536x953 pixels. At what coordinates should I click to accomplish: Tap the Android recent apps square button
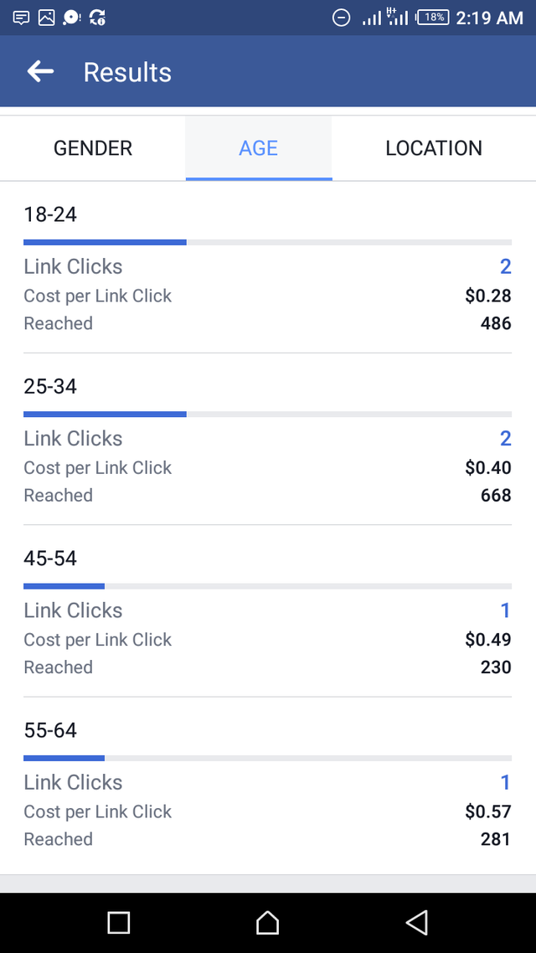[118, 923]
